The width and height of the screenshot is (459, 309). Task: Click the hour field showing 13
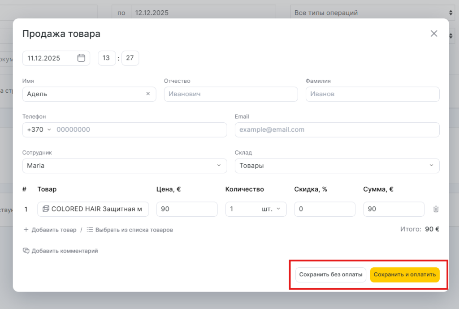pyautogui.click(x=106, y=58)
